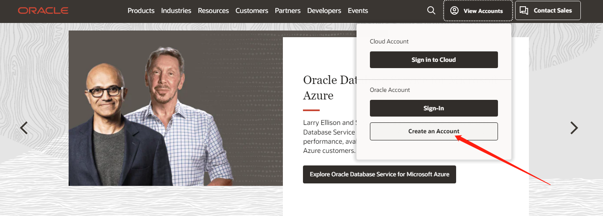Click Create an Account button
Viewport: 603px width, 216px height.
pos(434,131)
